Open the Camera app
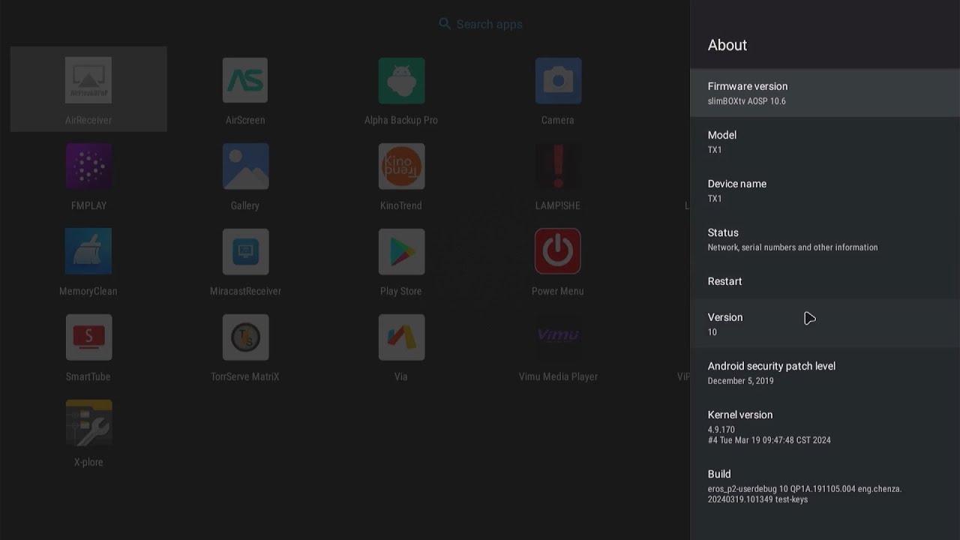Screen dimensions: 960x540 point(558,80)
